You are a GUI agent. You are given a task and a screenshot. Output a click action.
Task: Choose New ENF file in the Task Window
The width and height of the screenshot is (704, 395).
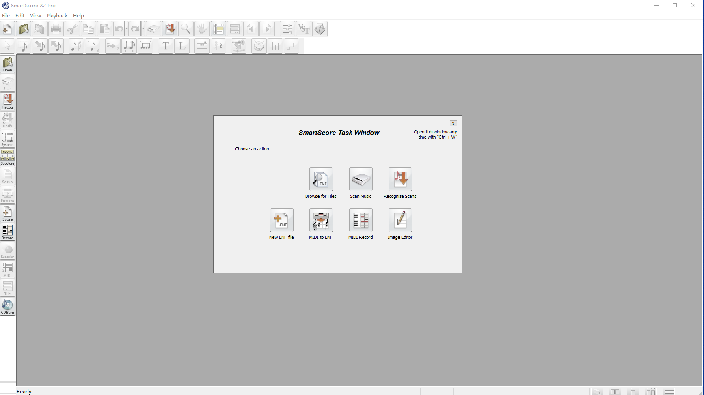(282, 220)
